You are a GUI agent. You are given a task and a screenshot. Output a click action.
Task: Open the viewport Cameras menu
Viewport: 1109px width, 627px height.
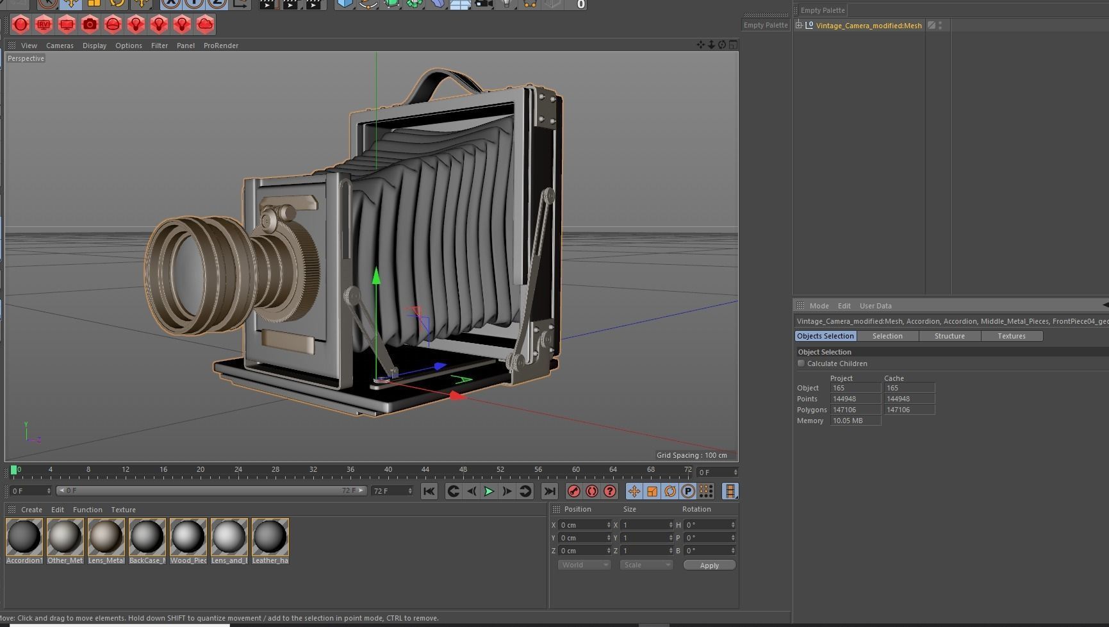click(60, 46)
